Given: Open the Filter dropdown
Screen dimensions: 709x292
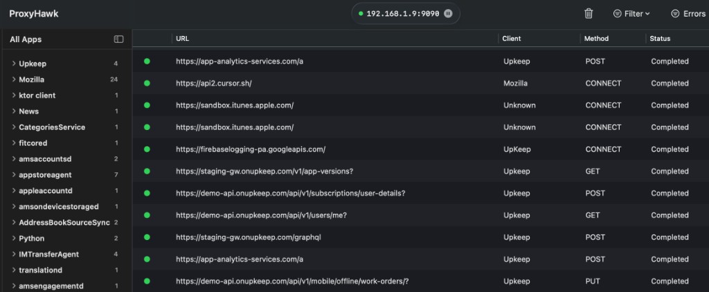Looking at the screenshot, I should [x=631, y=14].
